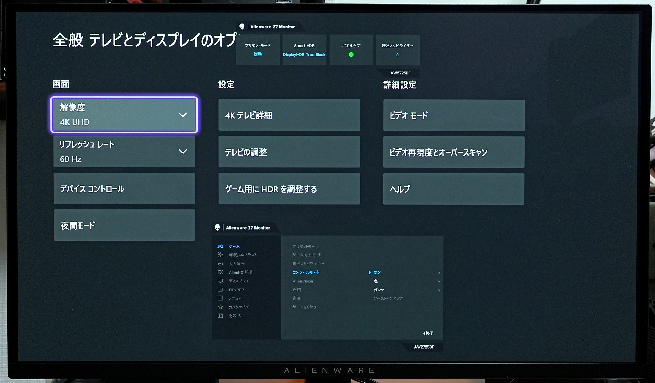Choose the 色 submenu option
This screenshot has height=383, width=655.
[376, 281]
